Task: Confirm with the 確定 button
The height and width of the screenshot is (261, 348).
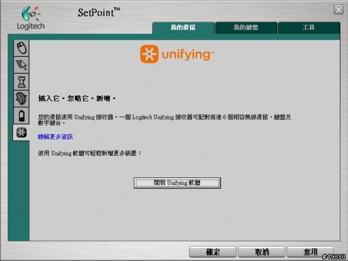Action: [x=213, y=252]
